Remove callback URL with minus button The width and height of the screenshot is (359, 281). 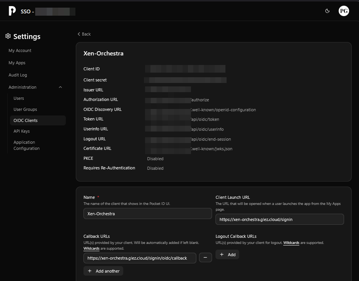tap(206, 258)
